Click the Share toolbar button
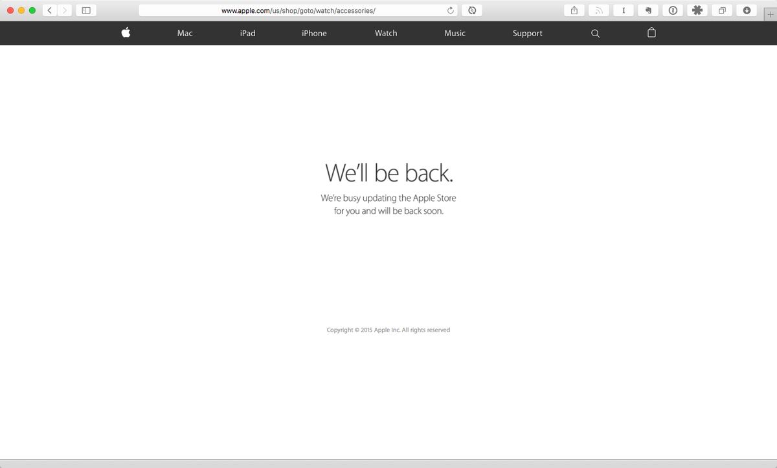777x468 pixels. pyautogui.click(x=574, y=10)
